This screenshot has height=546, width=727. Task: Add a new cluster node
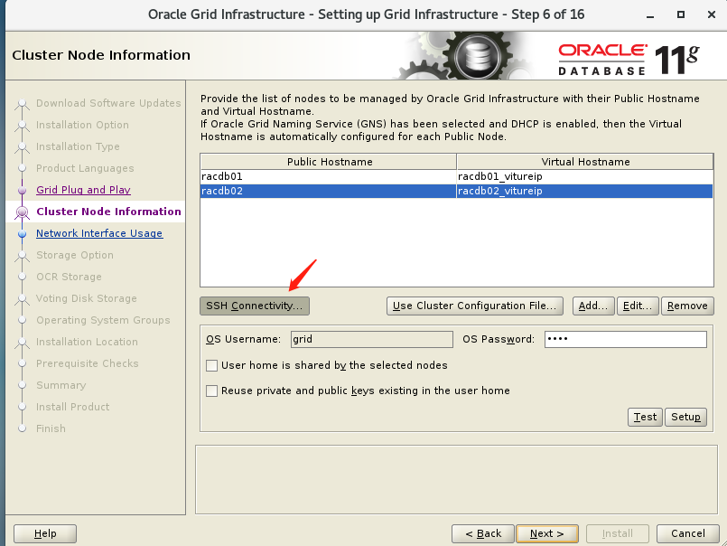coord(593,306)
